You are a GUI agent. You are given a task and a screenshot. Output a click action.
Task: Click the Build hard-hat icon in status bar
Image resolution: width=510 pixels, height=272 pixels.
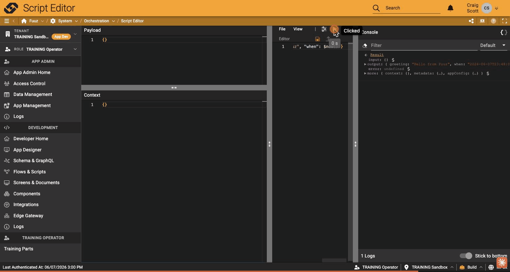coord(462,267)
